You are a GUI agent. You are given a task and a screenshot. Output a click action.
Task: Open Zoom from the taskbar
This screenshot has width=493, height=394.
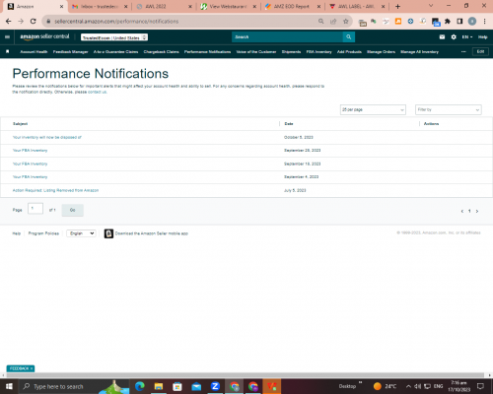(x=215, y=386)
